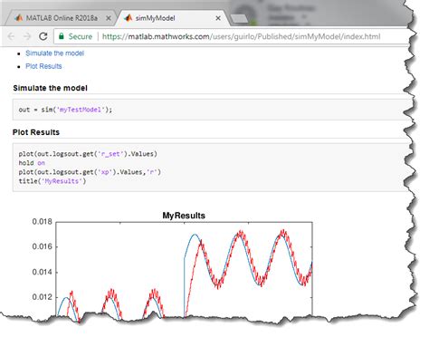Click the Plot Results section heading
This screenshot has height=337, width=429.
(36, 132)
